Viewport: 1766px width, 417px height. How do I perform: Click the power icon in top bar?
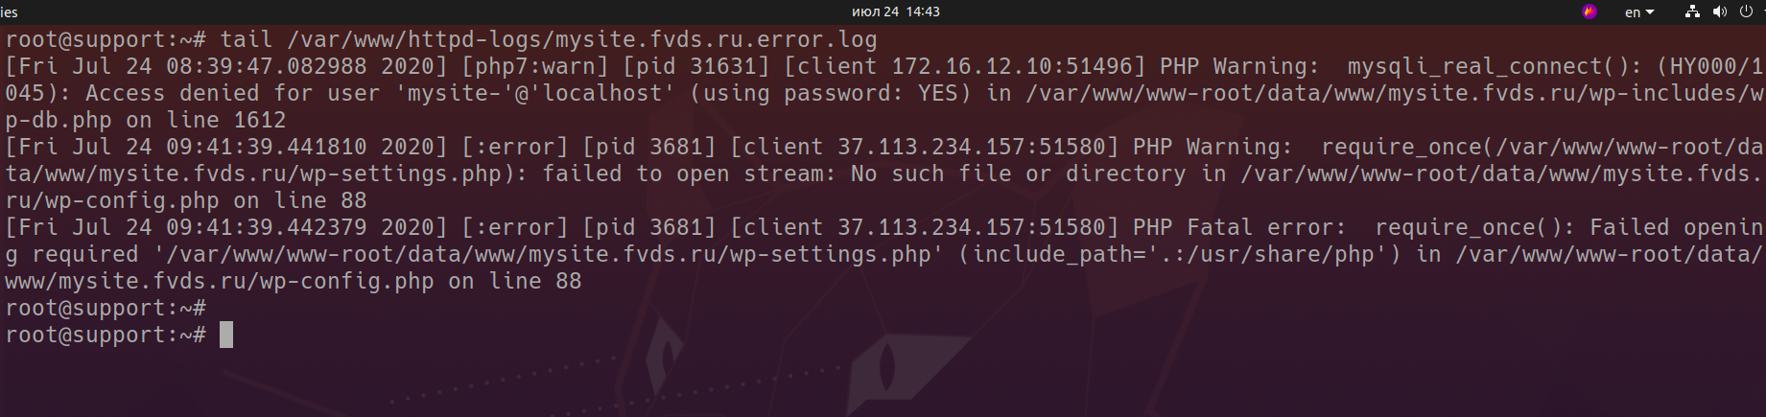1746,12
